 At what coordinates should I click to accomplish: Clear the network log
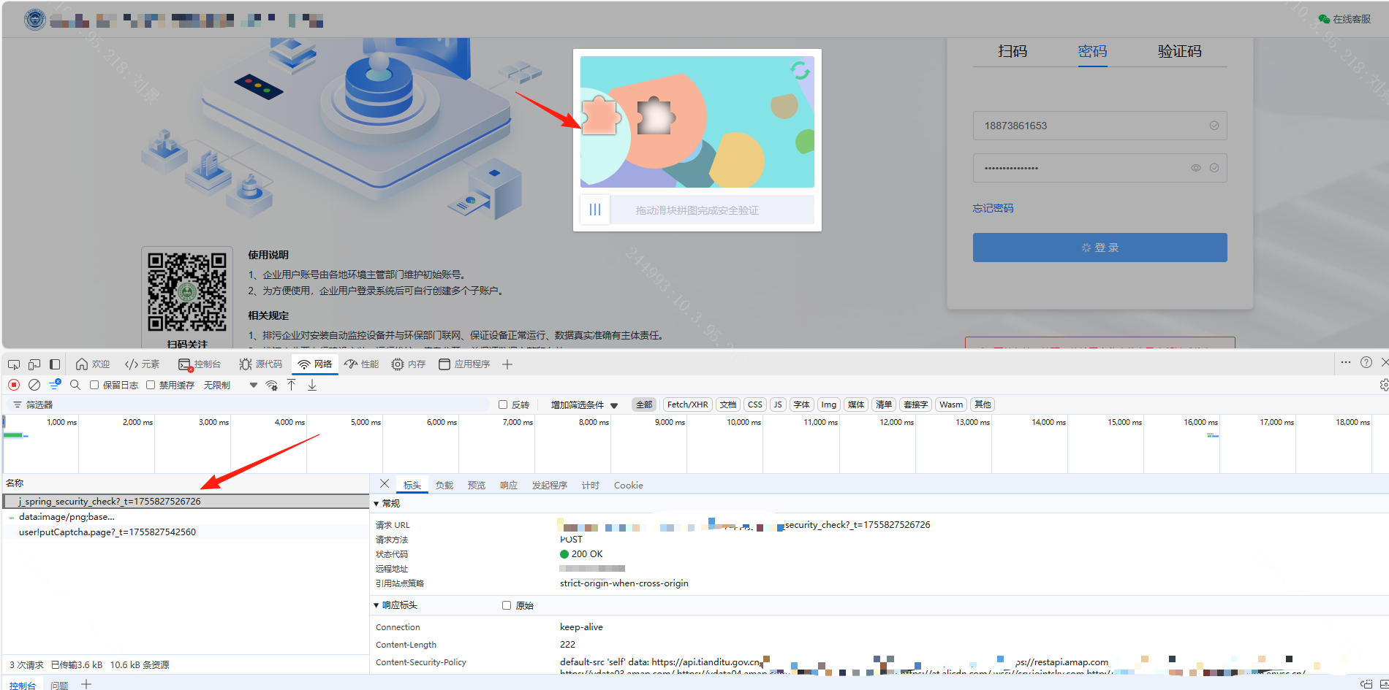click(x=34, y=385)
